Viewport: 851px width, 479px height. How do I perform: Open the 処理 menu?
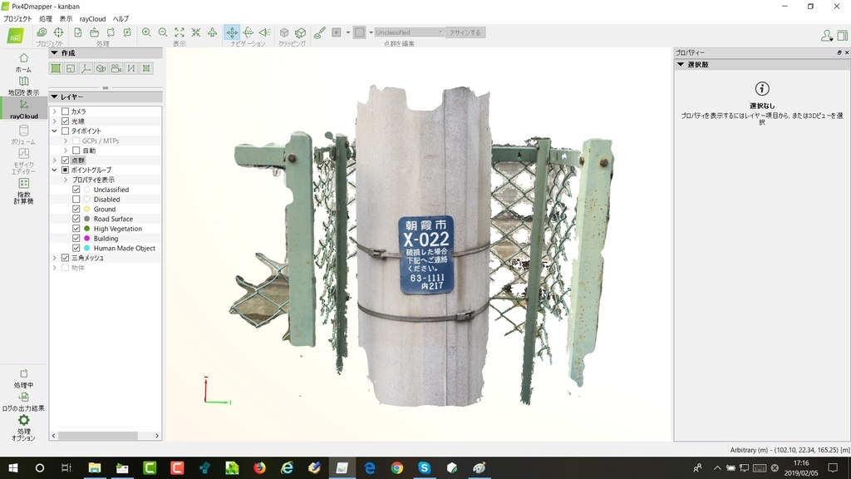tap(46, 18)
